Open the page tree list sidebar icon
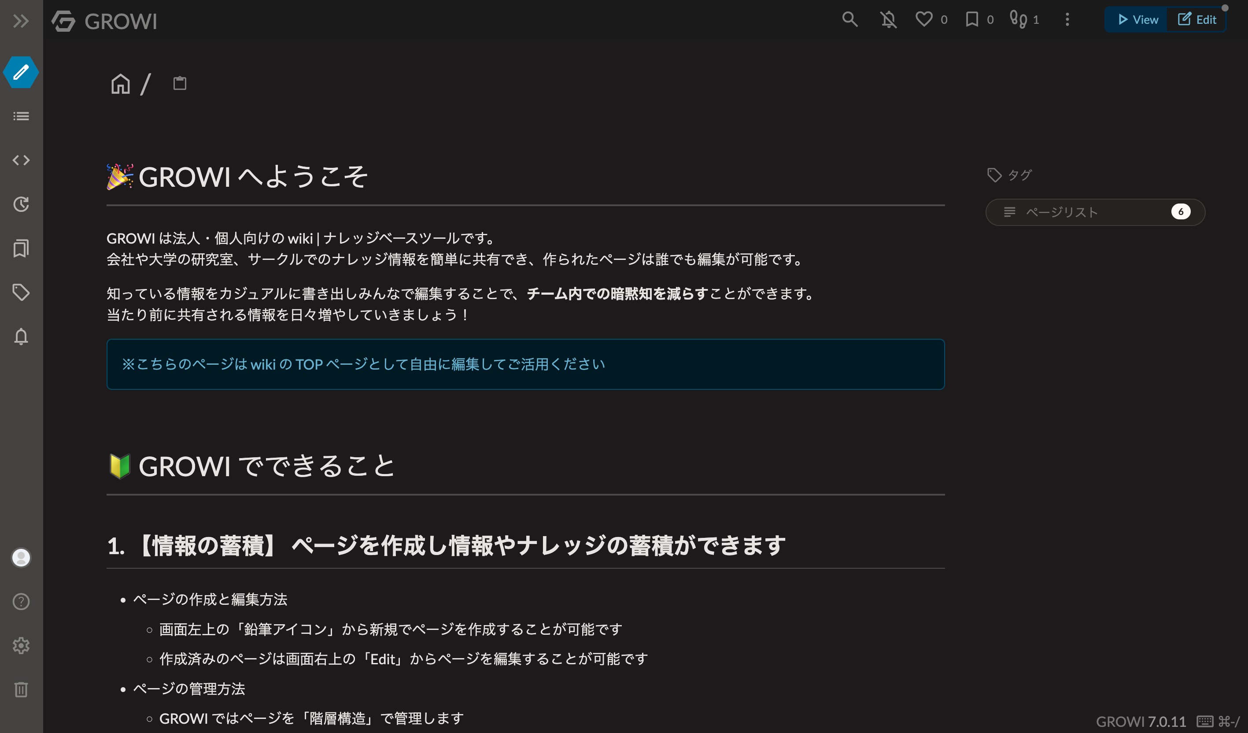The height and width of the screenshot is (733, 1248). click(x=21, y=116)
